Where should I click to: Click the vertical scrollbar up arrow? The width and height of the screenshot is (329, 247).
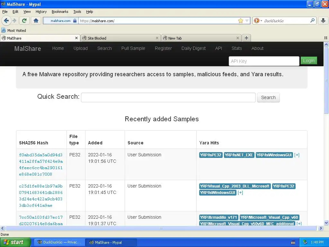pos(326,44)
